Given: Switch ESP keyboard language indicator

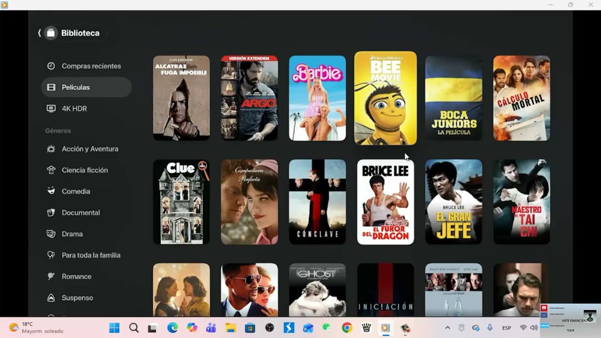Looking at the screenshot, I should [507, 328].
